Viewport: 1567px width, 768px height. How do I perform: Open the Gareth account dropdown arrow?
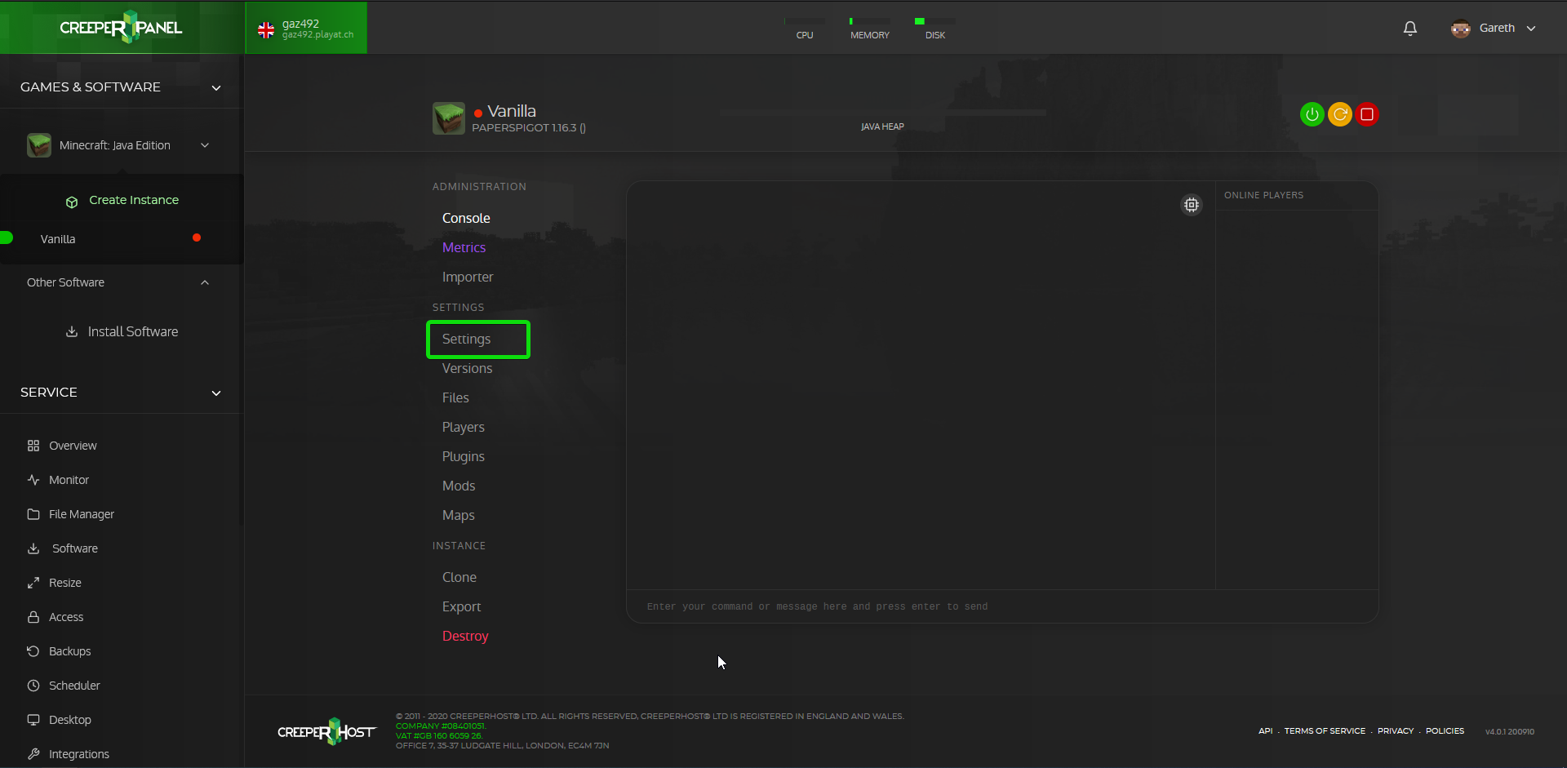1531,29
